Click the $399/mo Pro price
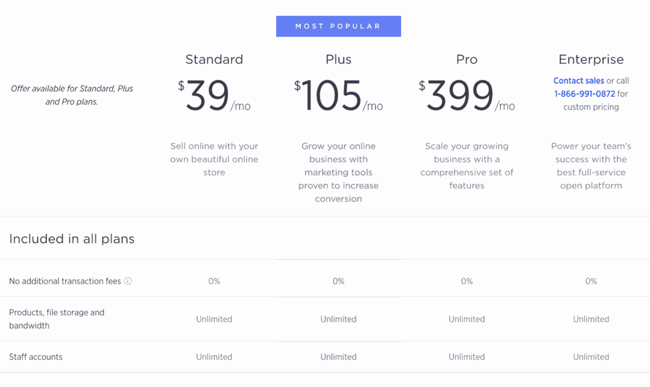 (467, 95)
